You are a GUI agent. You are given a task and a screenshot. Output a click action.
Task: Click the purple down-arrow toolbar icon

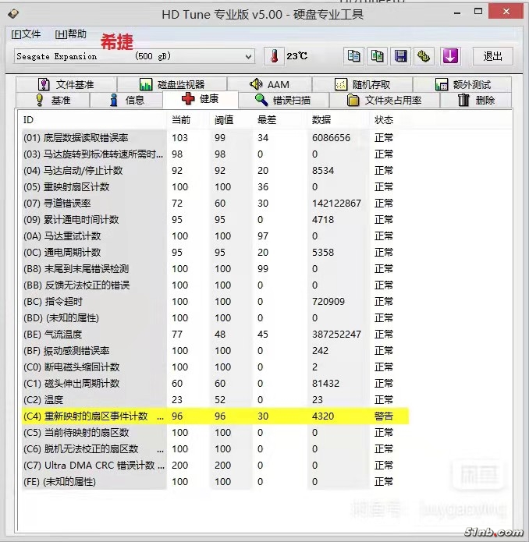pyautogui.click(x=450, y=56)
